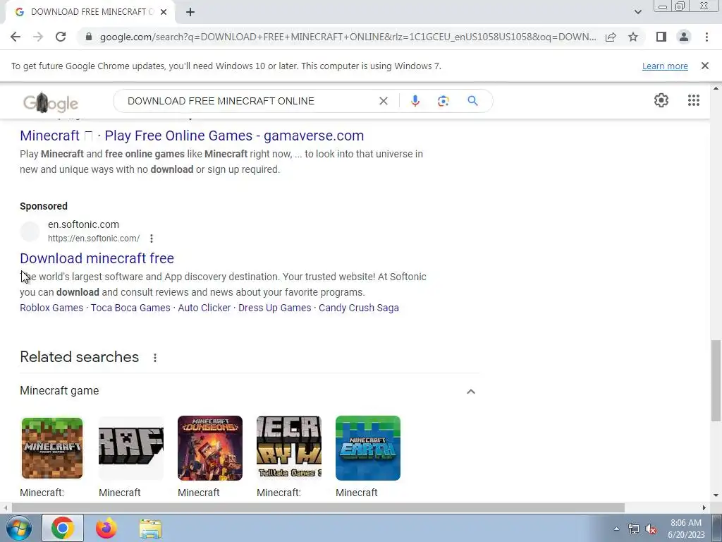Click the en.softonic.com site favicon

[30, 231]
